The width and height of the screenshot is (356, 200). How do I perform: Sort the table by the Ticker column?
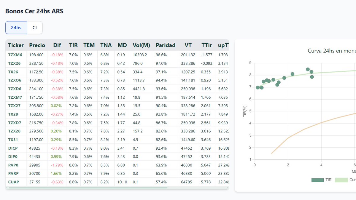15,45
